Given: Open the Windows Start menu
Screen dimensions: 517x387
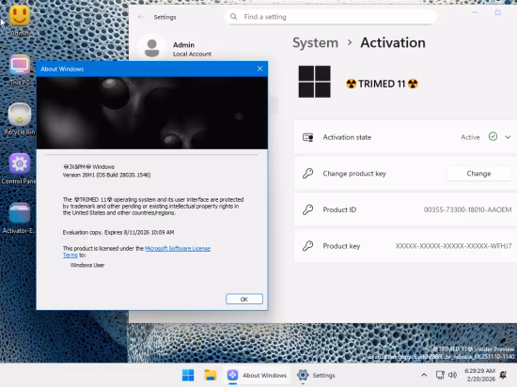Looking at the screenshot, I should pos(188,375).
